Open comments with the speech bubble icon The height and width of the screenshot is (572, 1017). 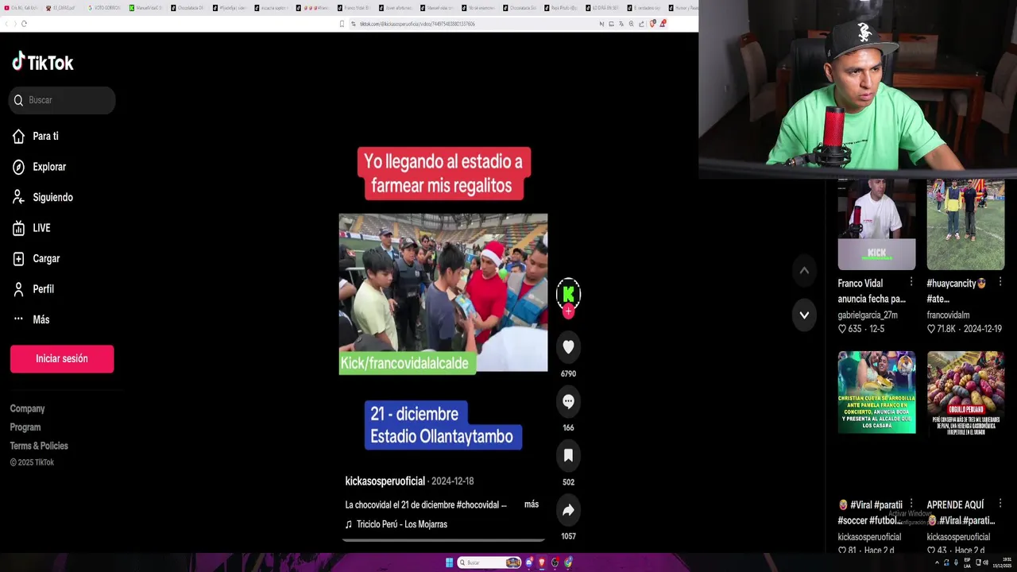tap(568, 401)
